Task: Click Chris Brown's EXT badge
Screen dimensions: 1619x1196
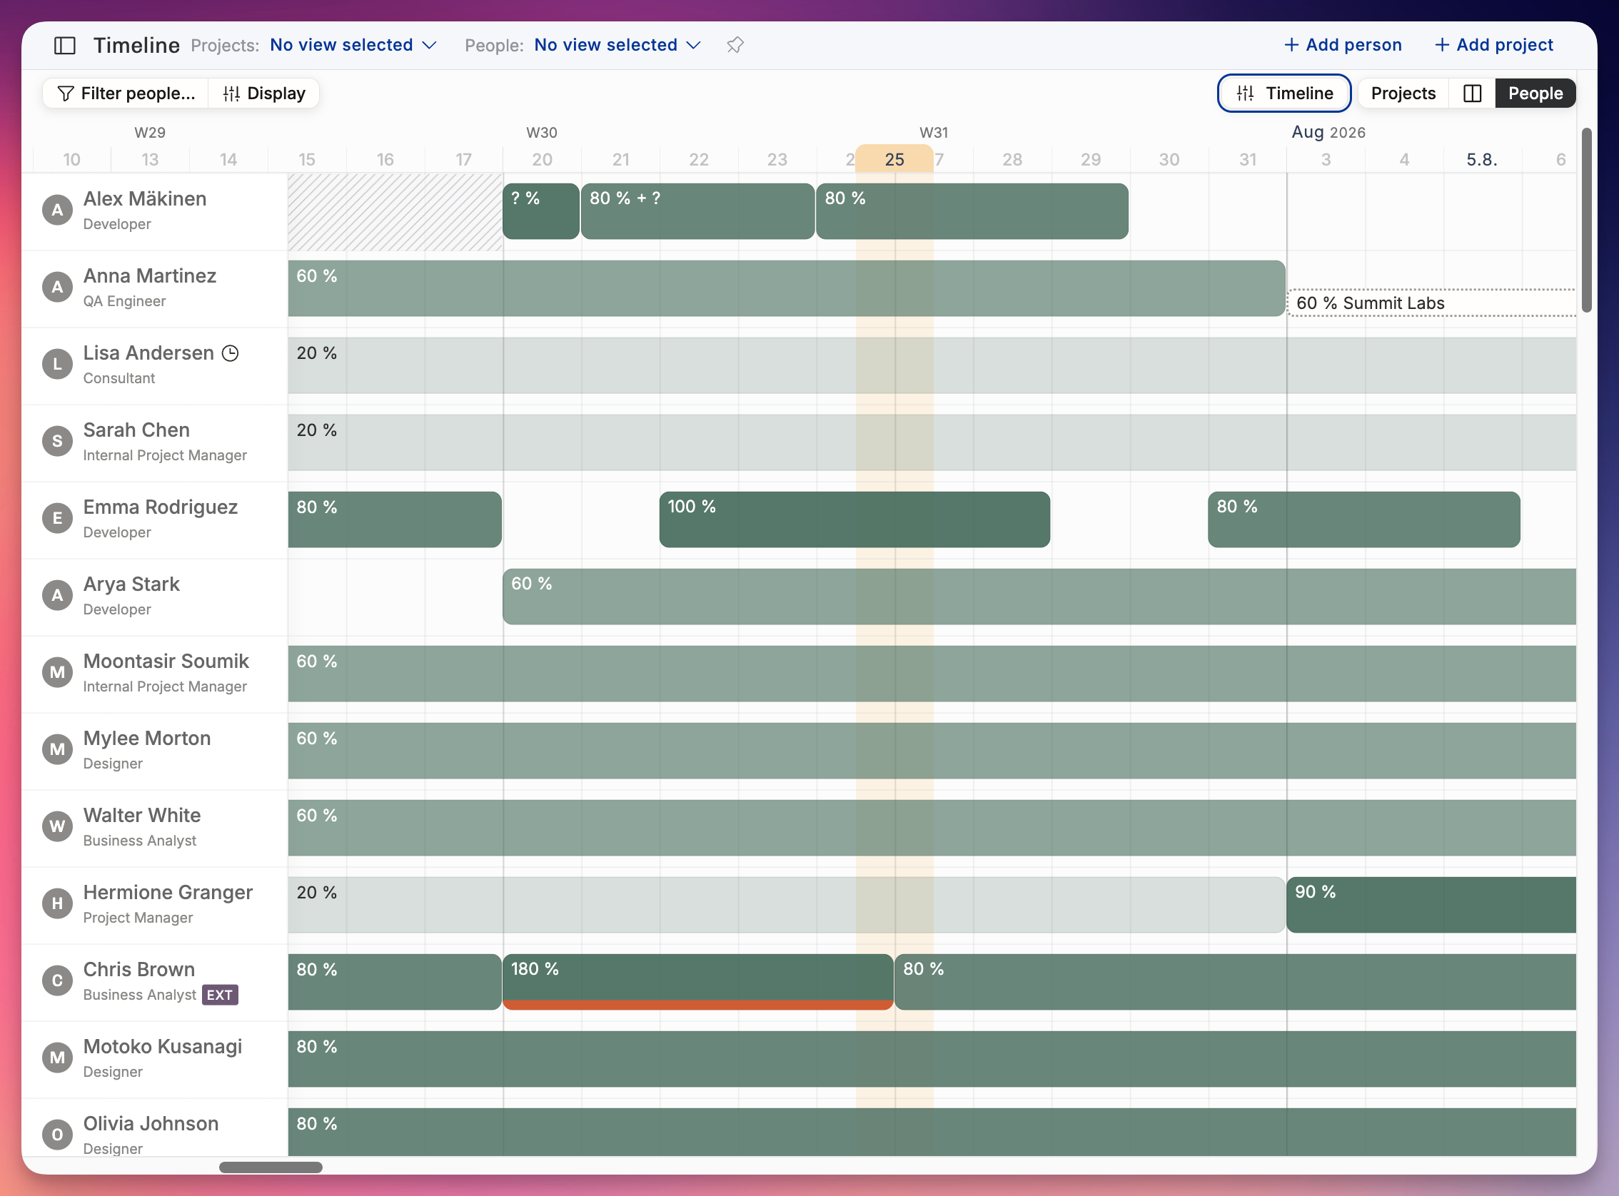Action: pyautogui.click(x=219, y=995)
